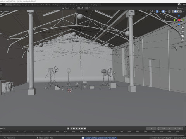186x139 pixels.
Task: Toggle viewport gizmos display
Action: pos(157,12)
